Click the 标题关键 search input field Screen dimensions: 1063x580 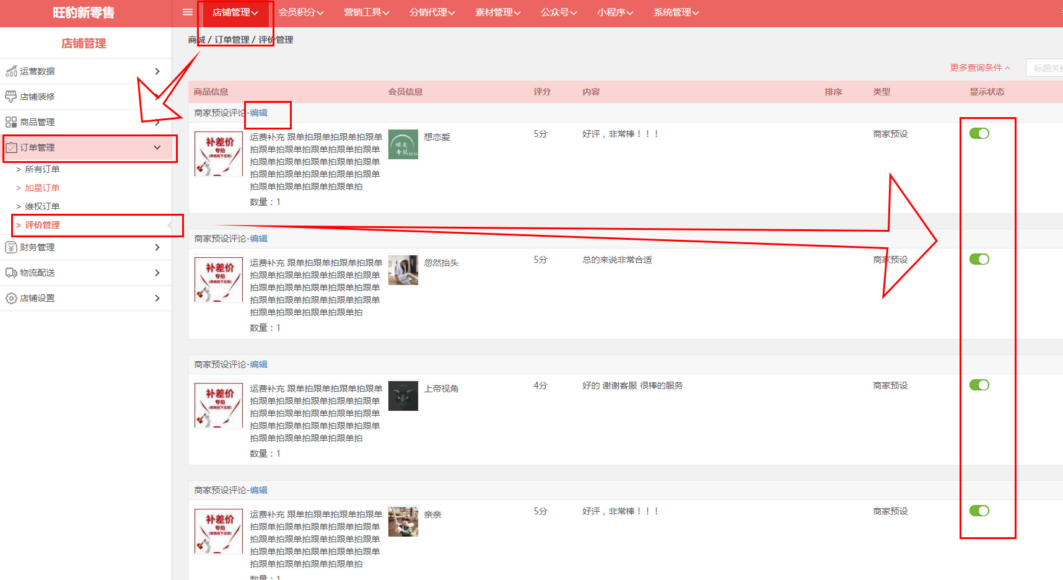point(1046,68)
